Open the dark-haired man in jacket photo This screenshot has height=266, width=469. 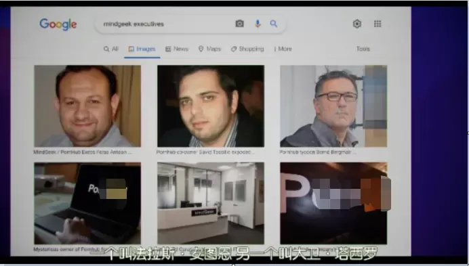coord(211,106)
